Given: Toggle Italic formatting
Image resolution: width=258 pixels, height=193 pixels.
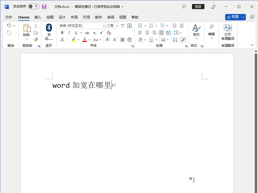Looking at the screenshot, I should (x=69, y=33).
